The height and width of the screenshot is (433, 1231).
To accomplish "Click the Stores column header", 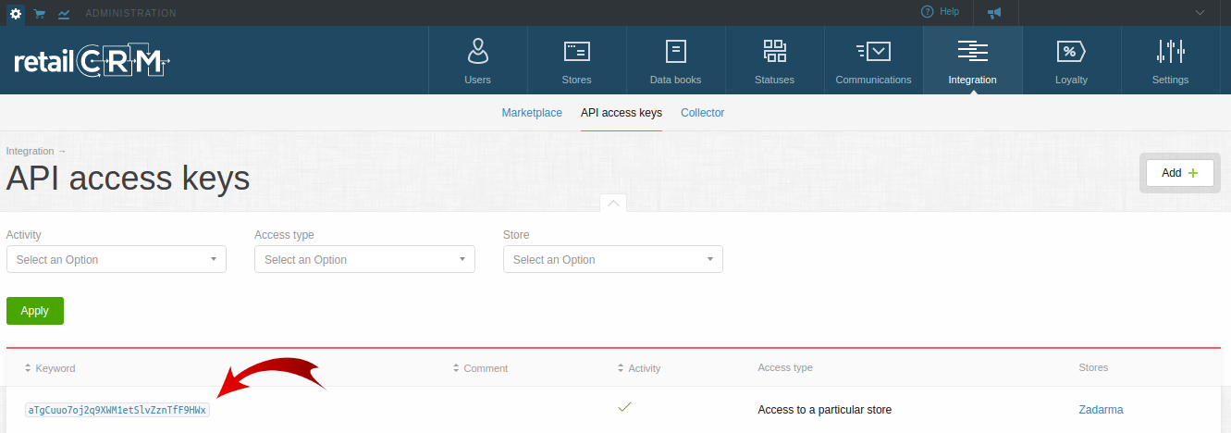I will pos(1093,367).
